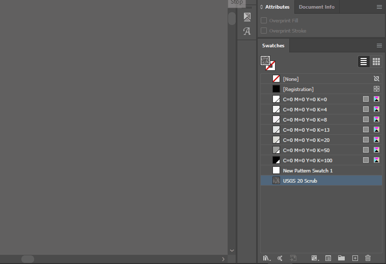Click the CMYK icon on K=13 row

tap(376, 130)
